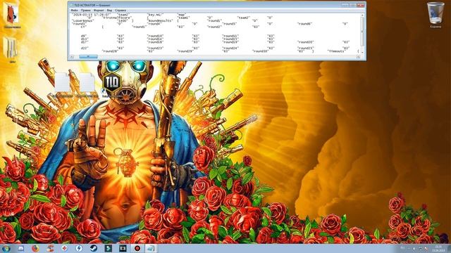Open the orange-striped app icon next to Firefox
The width and height of the screenshot is (451, 253).
pos(50,248)
